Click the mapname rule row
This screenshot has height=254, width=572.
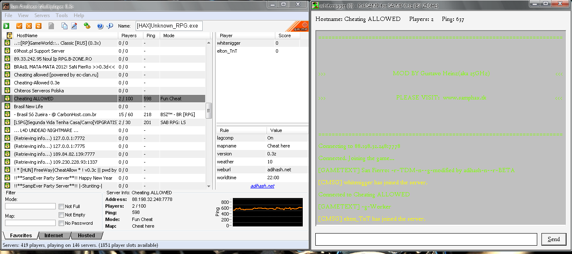pos(262,146)
